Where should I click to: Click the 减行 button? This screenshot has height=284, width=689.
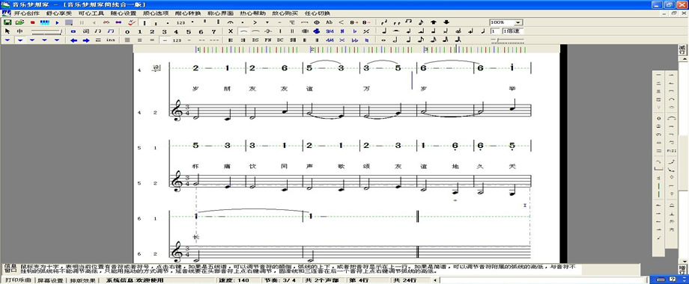(x=682, y=49)
